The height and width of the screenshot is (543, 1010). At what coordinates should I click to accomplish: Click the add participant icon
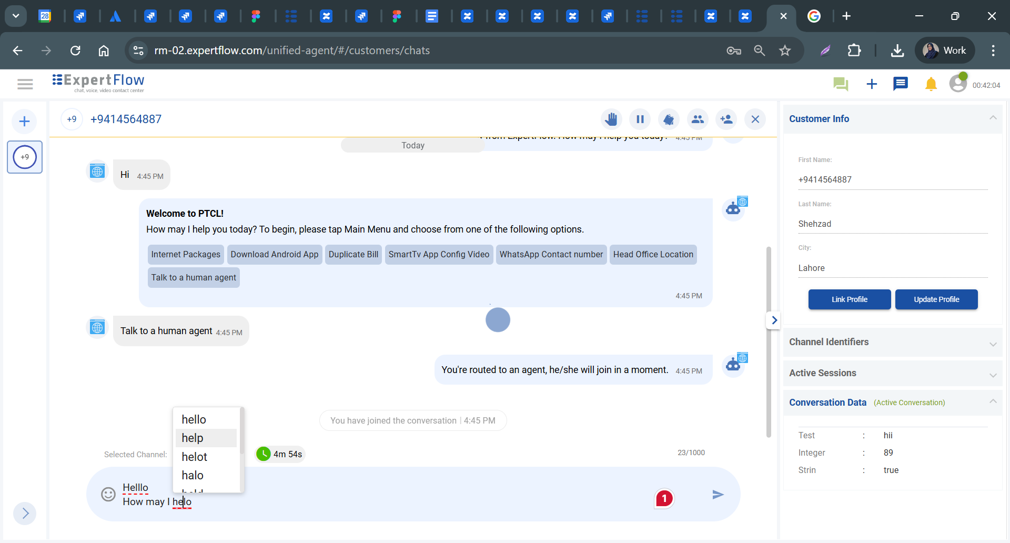tap(726, 119)
